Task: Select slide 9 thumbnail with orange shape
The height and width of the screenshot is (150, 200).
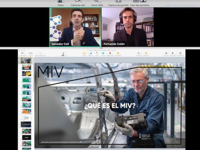Action: pyautogui.click(x=27, y=111)
